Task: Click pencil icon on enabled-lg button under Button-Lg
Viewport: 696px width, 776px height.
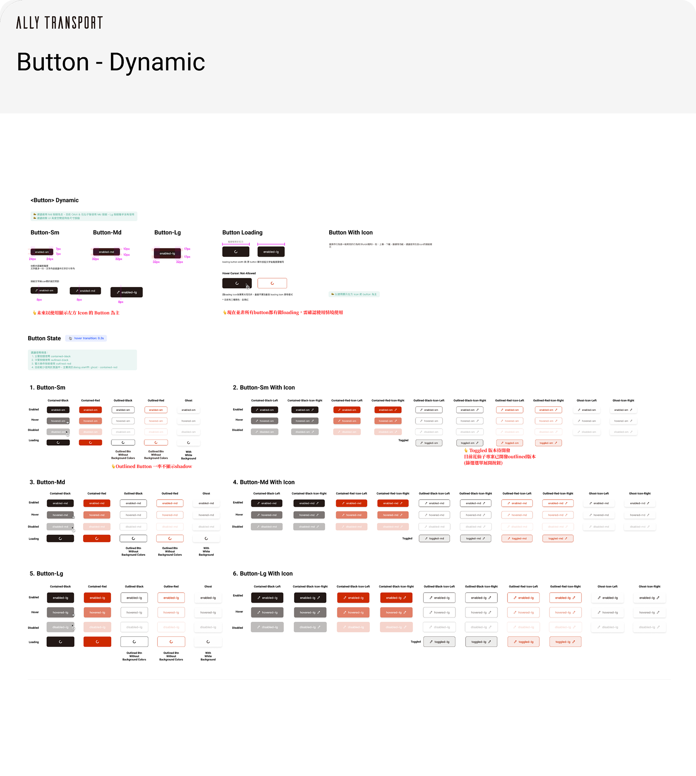Action: click(x=118, y=292)
